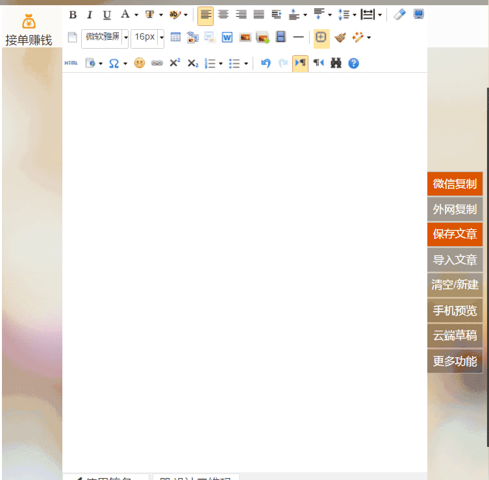Insert unordered bullet list
Viewport: 489px width, 480px height.
(x=234, y=63)
